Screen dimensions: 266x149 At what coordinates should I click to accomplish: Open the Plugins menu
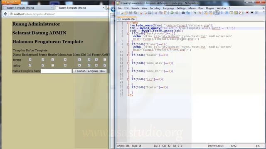point(209,8)
